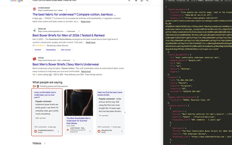
Task: Click the "google_domain" line in JSON
Action: pyautogui.click(x=186, y=60)
